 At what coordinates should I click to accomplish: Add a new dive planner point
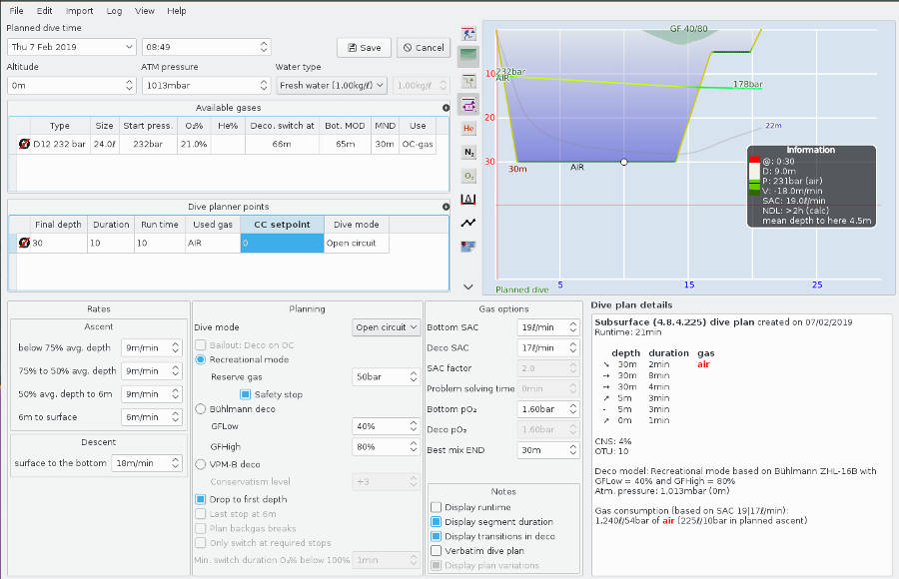[446, 207]
